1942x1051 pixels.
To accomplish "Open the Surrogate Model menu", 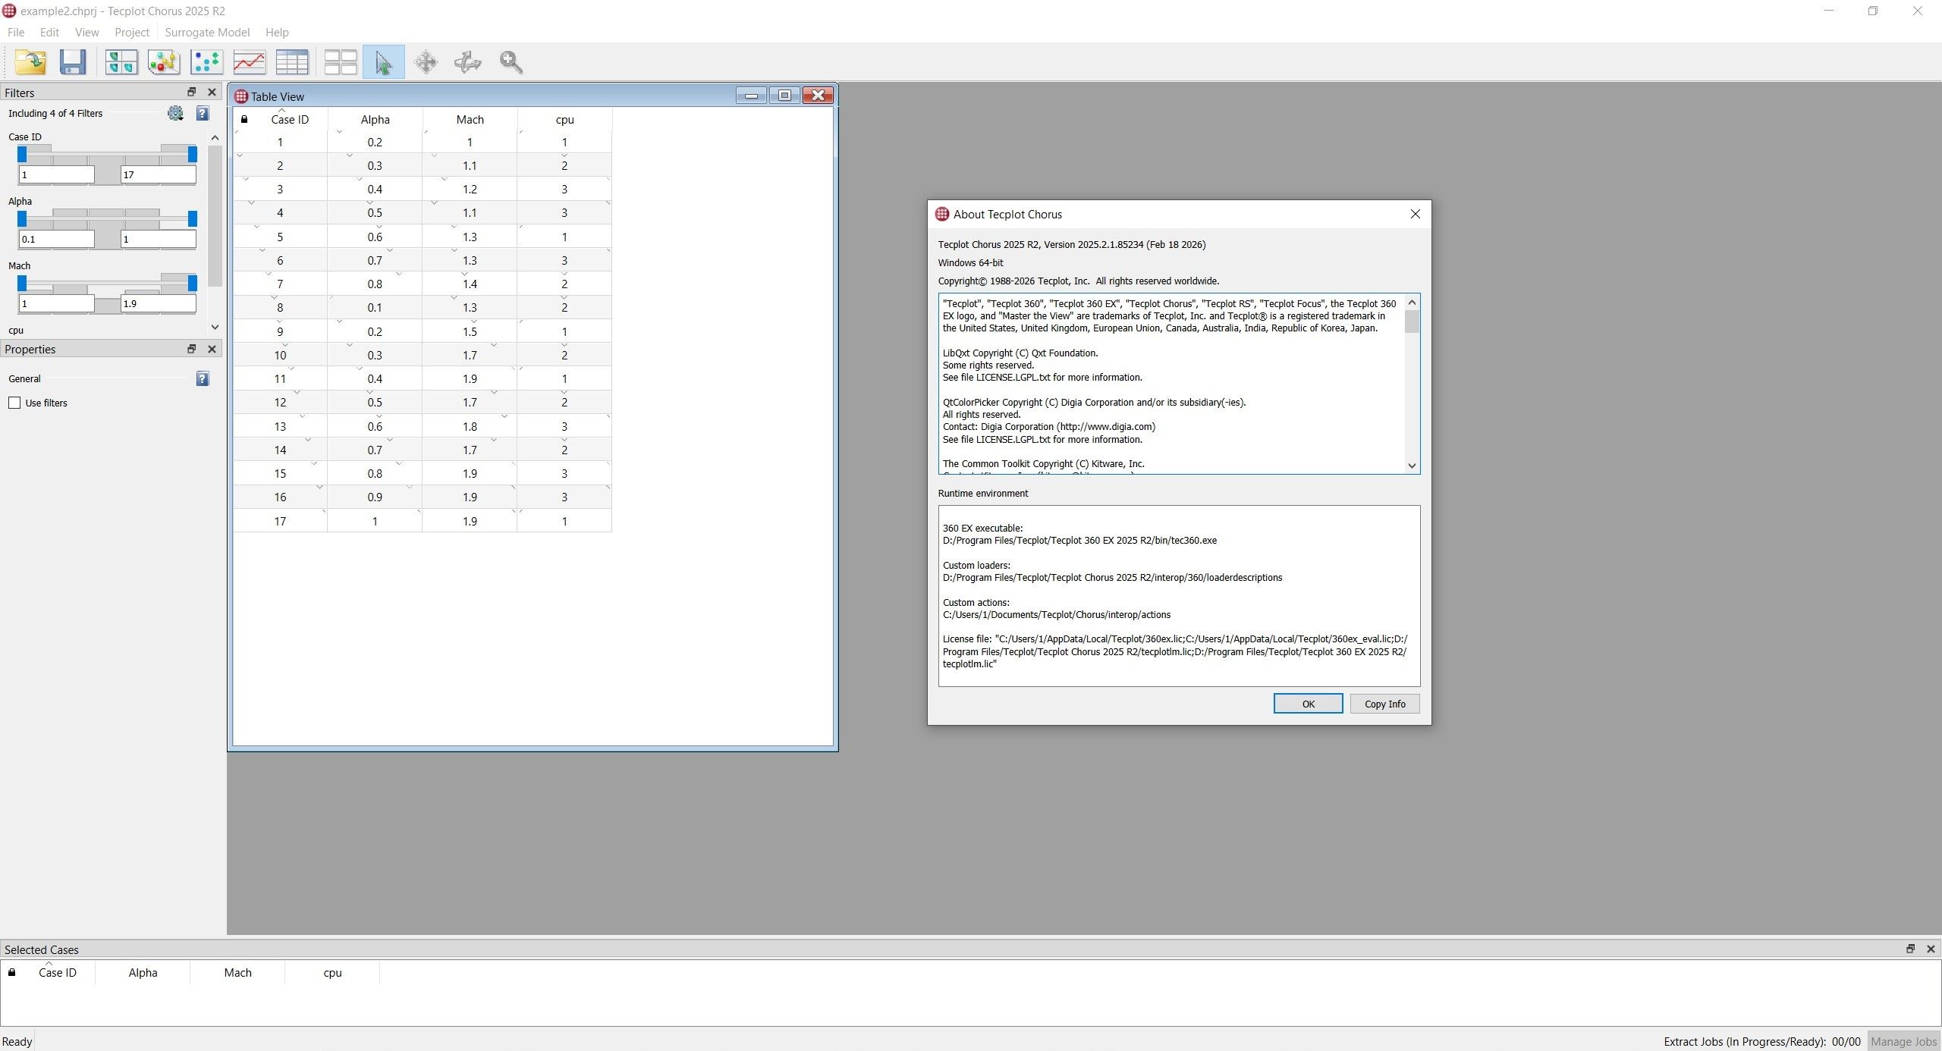I will point(207,33).
